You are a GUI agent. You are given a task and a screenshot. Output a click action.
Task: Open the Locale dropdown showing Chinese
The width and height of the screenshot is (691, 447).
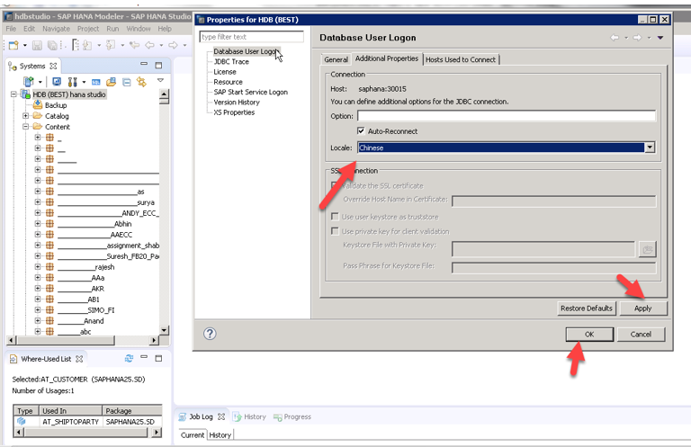(x=650, y=148)
